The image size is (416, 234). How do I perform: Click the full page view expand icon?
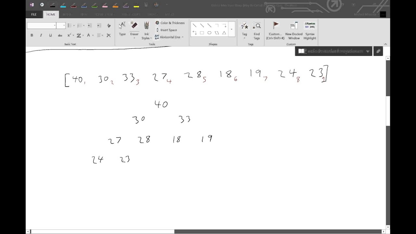click(378, 51)
